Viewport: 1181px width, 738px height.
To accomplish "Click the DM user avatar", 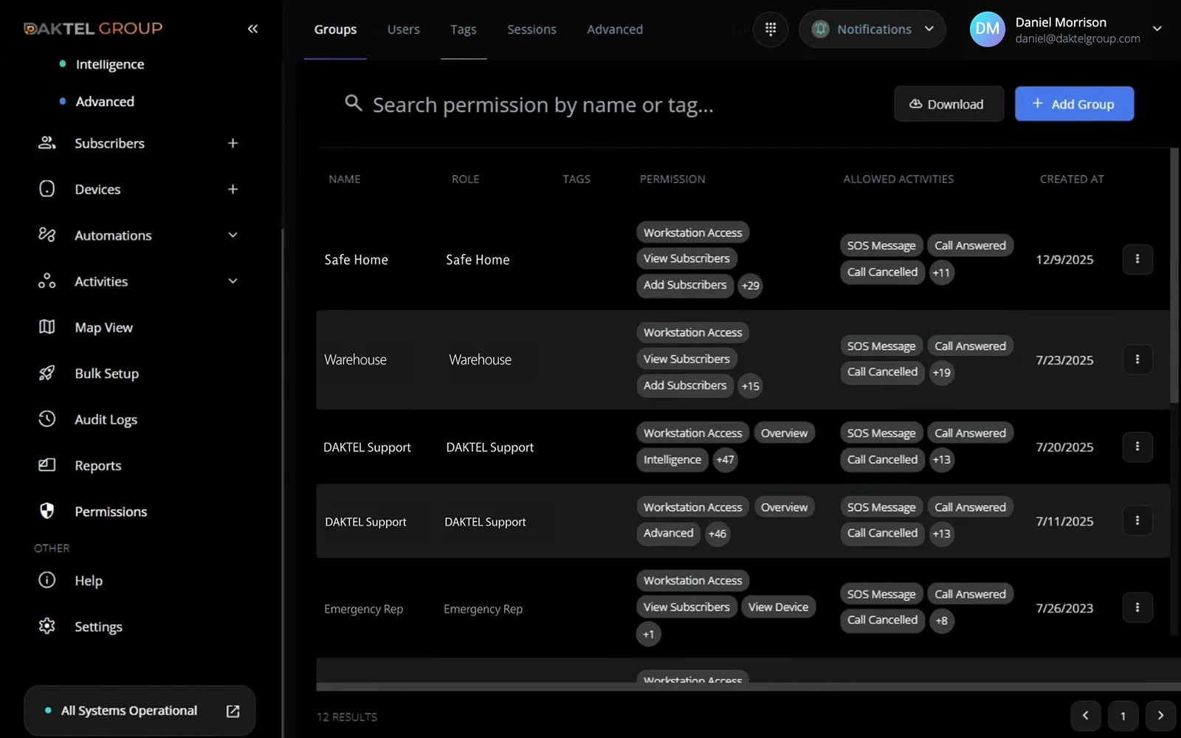I will click(x=988, y=29).
